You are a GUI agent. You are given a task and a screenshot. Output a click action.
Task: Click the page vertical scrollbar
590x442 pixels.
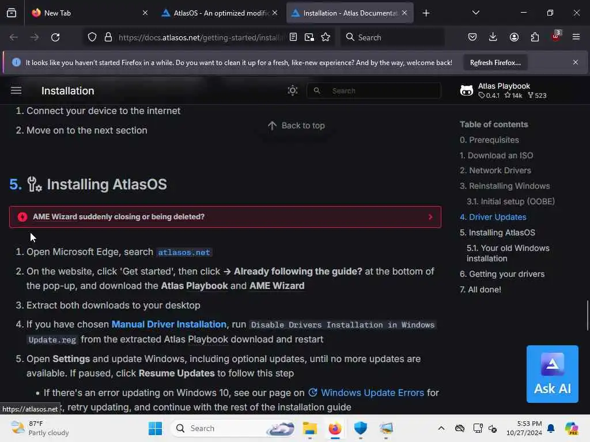click(x=587, y=315)
